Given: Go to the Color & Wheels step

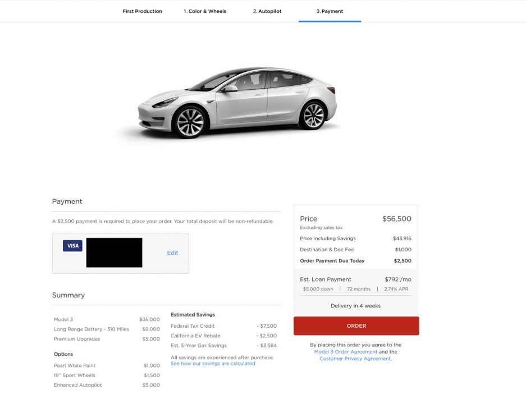Looking at the screenshot, I should click(x=205, y=11).
